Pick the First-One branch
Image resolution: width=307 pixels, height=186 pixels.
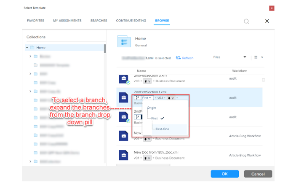pyautogui.click(x=162, y=129)
